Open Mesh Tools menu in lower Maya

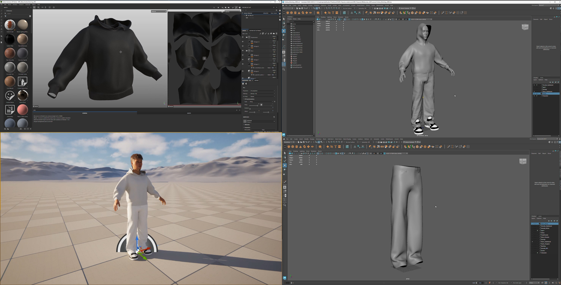pos(338,139)
